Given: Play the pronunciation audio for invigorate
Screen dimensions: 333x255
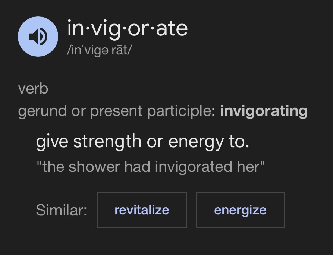Looking at the screenshot, I should (x=38, y=37).
